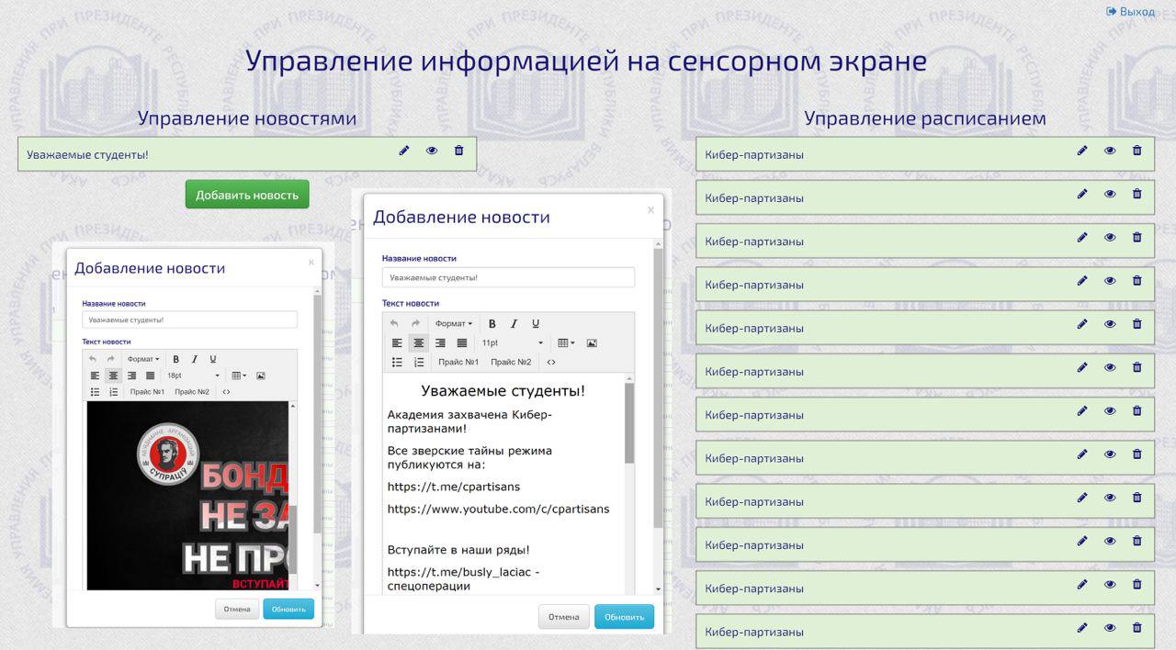This screenshot has height=650, width=1176.
Task: Click 'Обновить' in the 18pt poster-image dialog
Action: (x=288, y=609)
